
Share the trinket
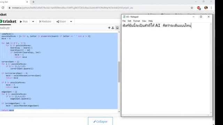click(x=61, y=22)
